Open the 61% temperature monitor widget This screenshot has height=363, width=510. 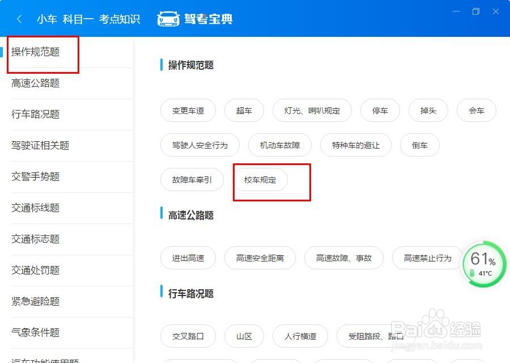[x=484, y=264]
